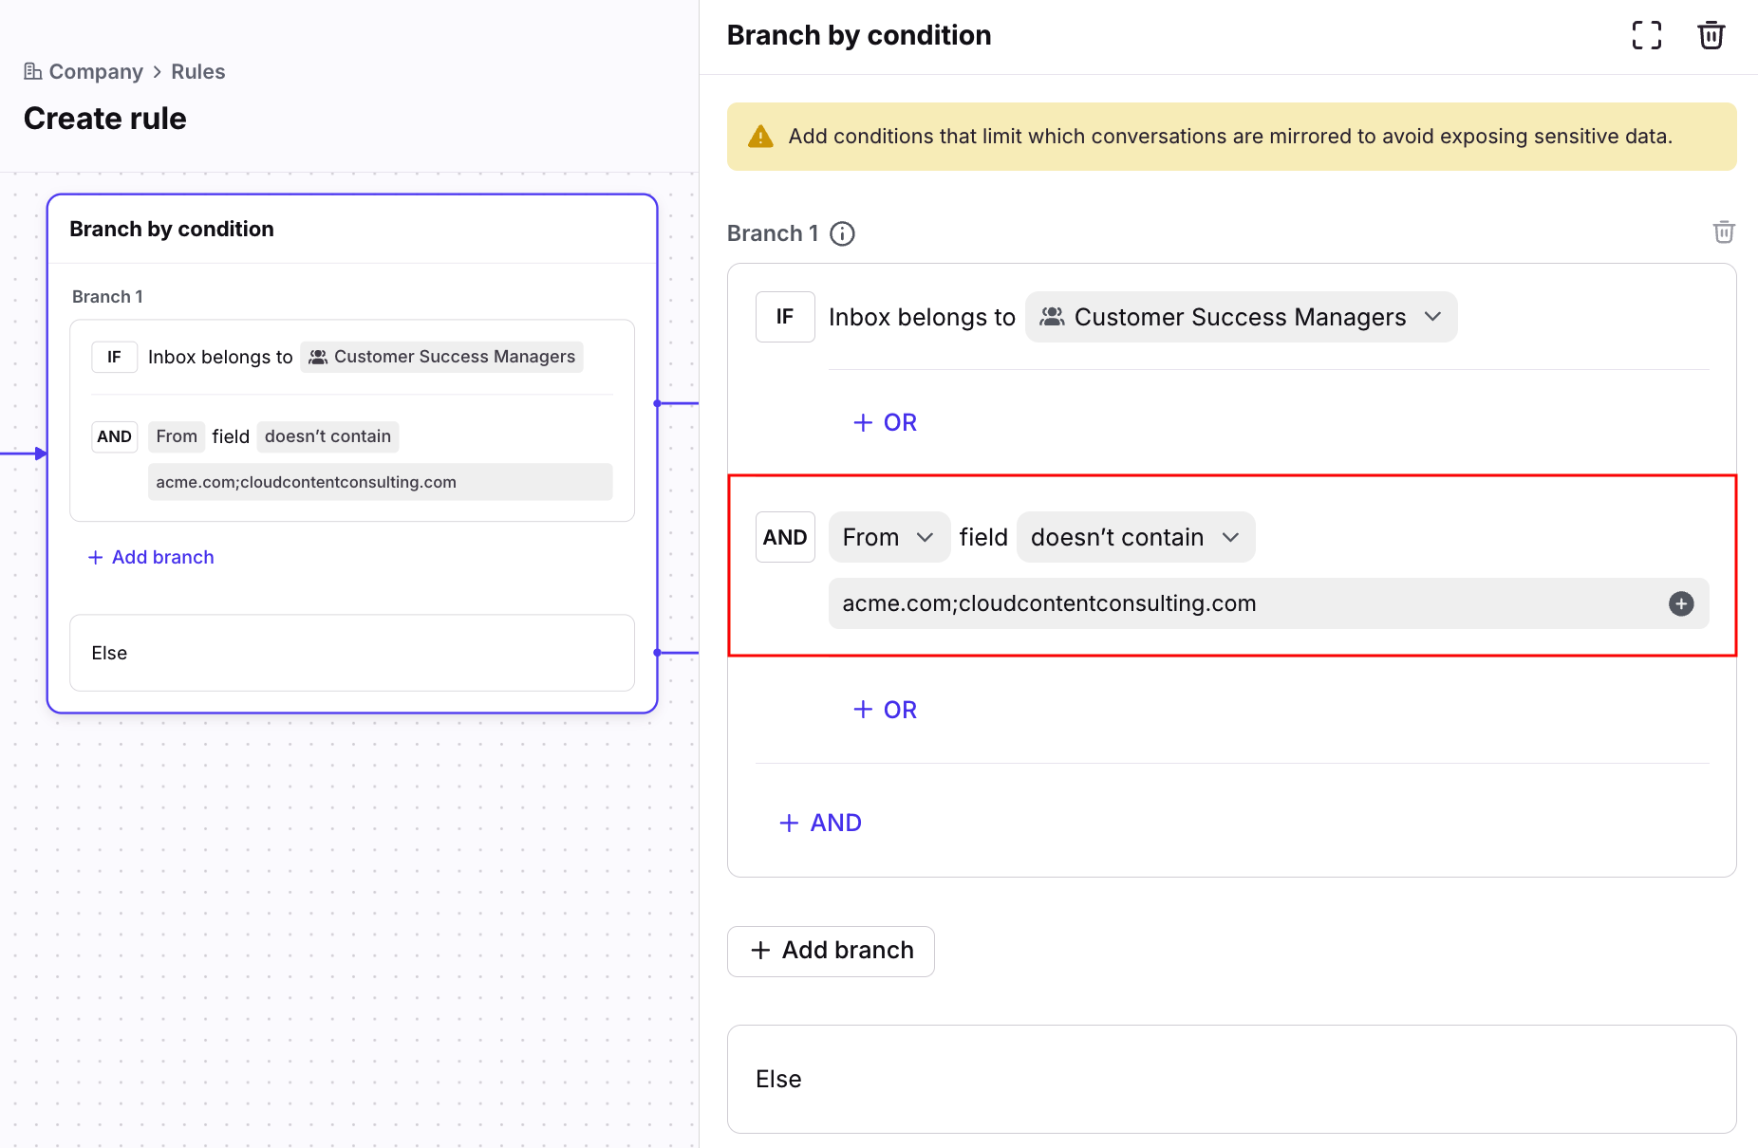Open the From field selector dropdown
Image resolution: width=1758 pixels, height=1148 pixels.
click(x=888, y=537)
